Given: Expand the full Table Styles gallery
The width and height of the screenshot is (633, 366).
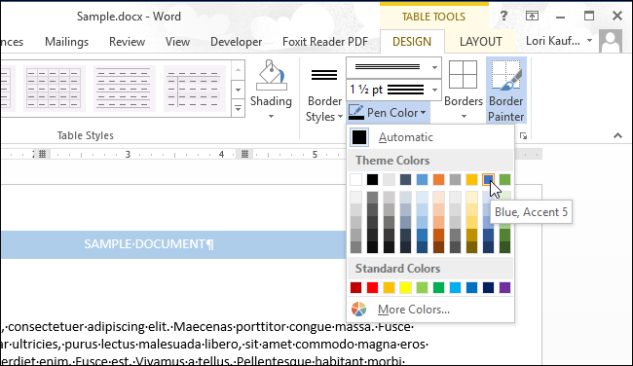Looking at the screenshot, I should click(x=239, y=108).
